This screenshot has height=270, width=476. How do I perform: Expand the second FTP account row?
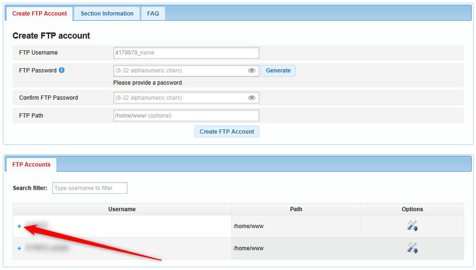tap(19, 248)
